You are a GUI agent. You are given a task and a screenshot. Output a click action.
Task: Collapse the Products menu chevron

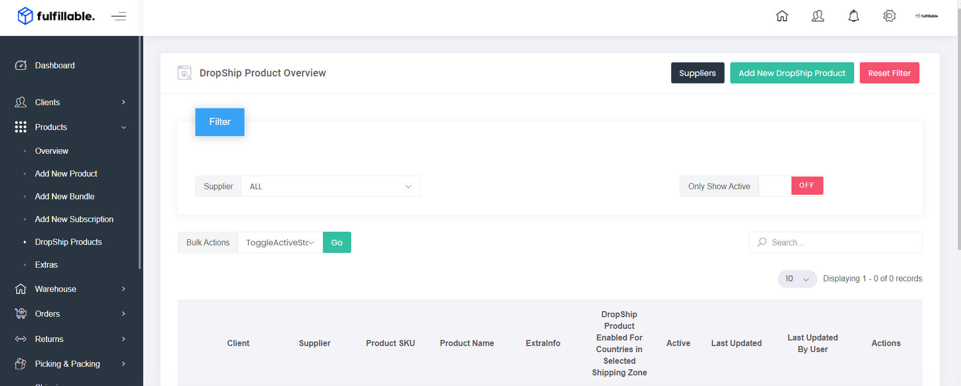123,127
